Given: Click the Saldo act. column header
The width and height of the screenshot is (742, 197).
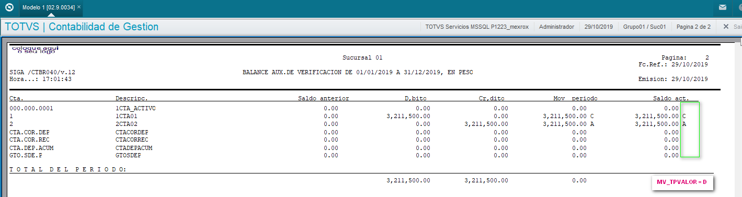Looking at the screenshot, I should coord(671,98).
